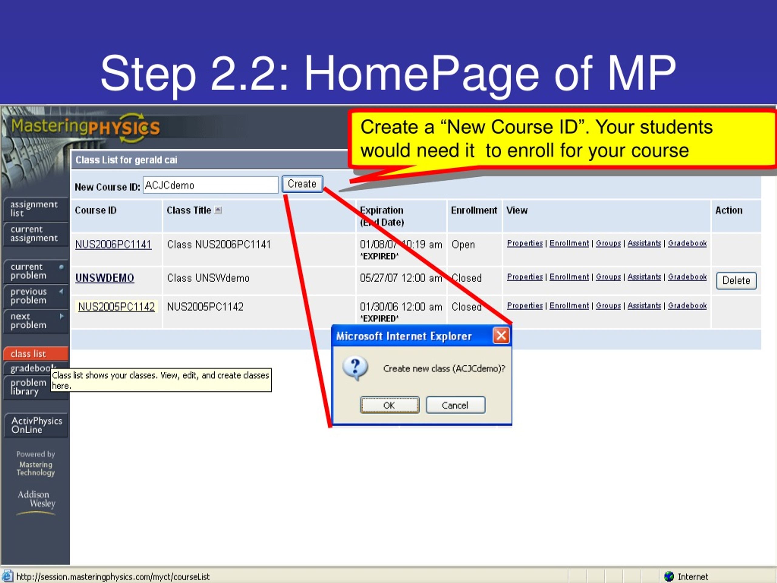Click the New Course ID input field
The image size is (777, 583).
pos(210,185)
